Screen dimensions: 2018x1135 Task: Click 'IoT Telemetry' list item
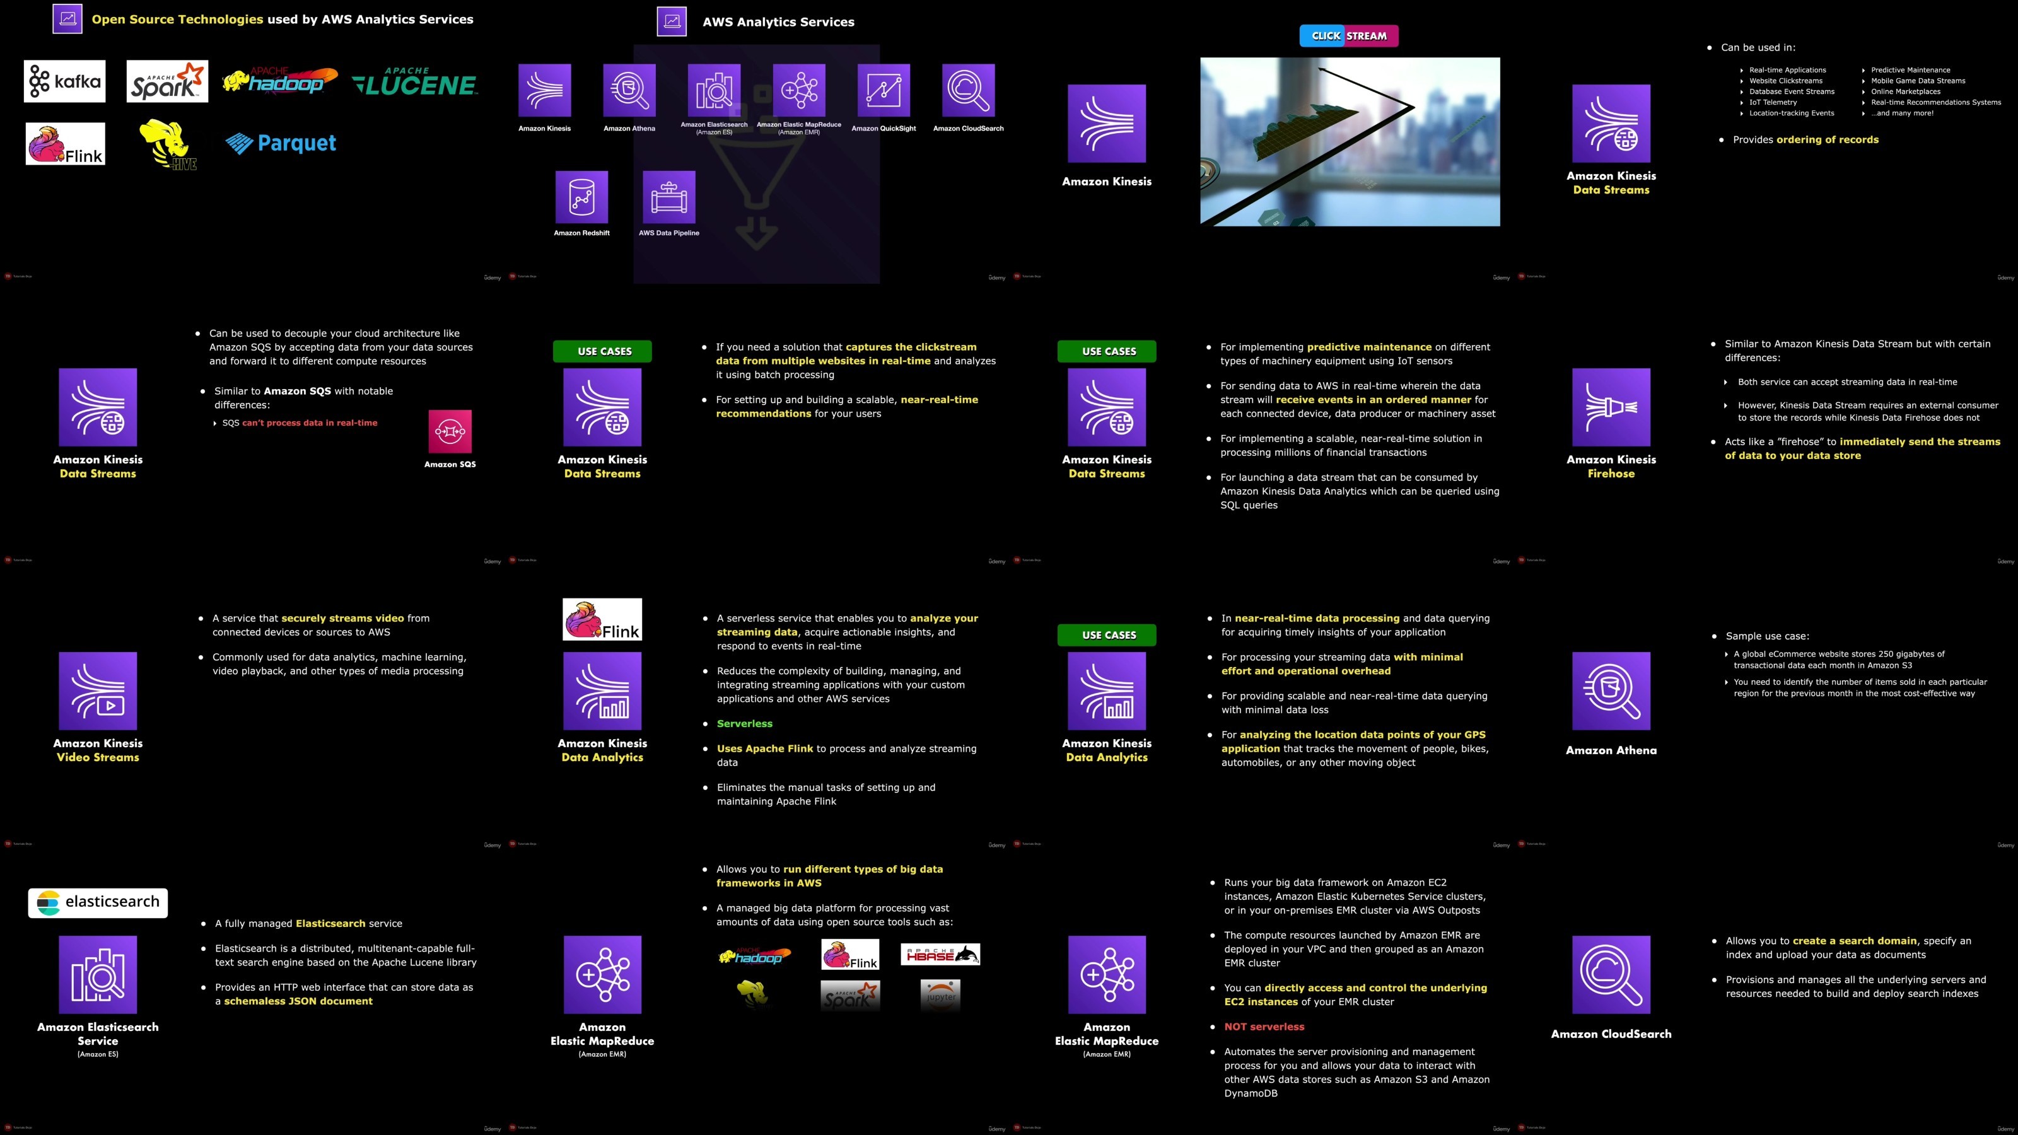[x=1773, y=102]
